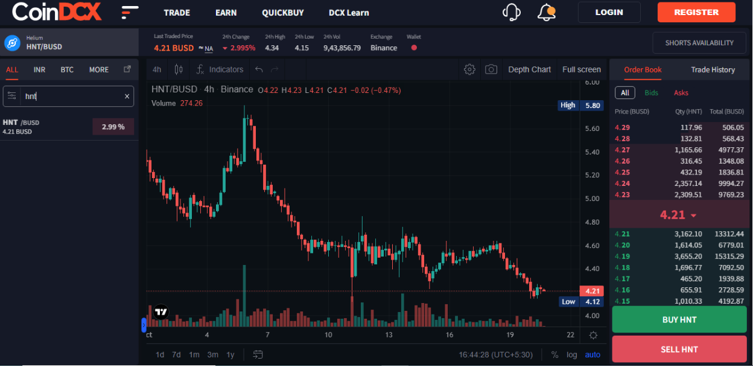
Task: Expand the MORE markets dropdown
Action: tap(99, 69)
